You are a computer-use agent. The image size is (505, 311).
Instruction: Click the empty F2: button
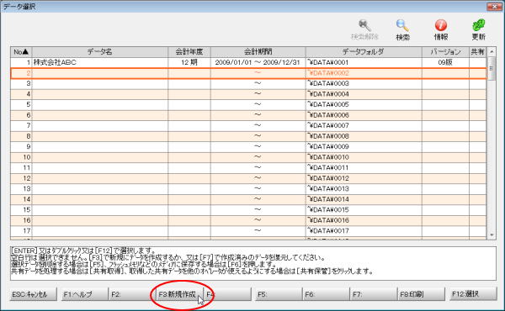click(x=131, y=294)
